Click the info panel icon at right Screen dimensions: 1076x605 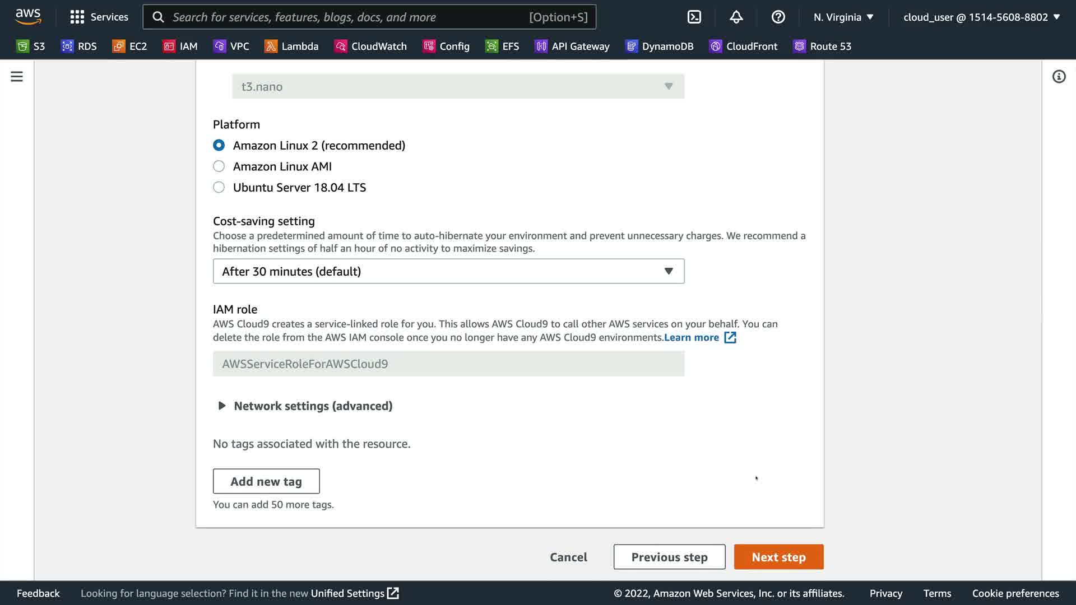tap(1058, 77)
